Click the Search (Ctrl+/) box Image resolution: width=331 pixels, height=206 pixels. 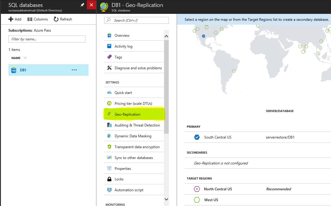(x=136, y=20)
